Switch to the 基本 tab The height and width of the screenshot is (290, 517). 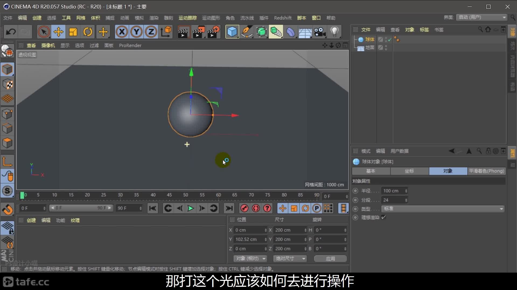point(371,171)
